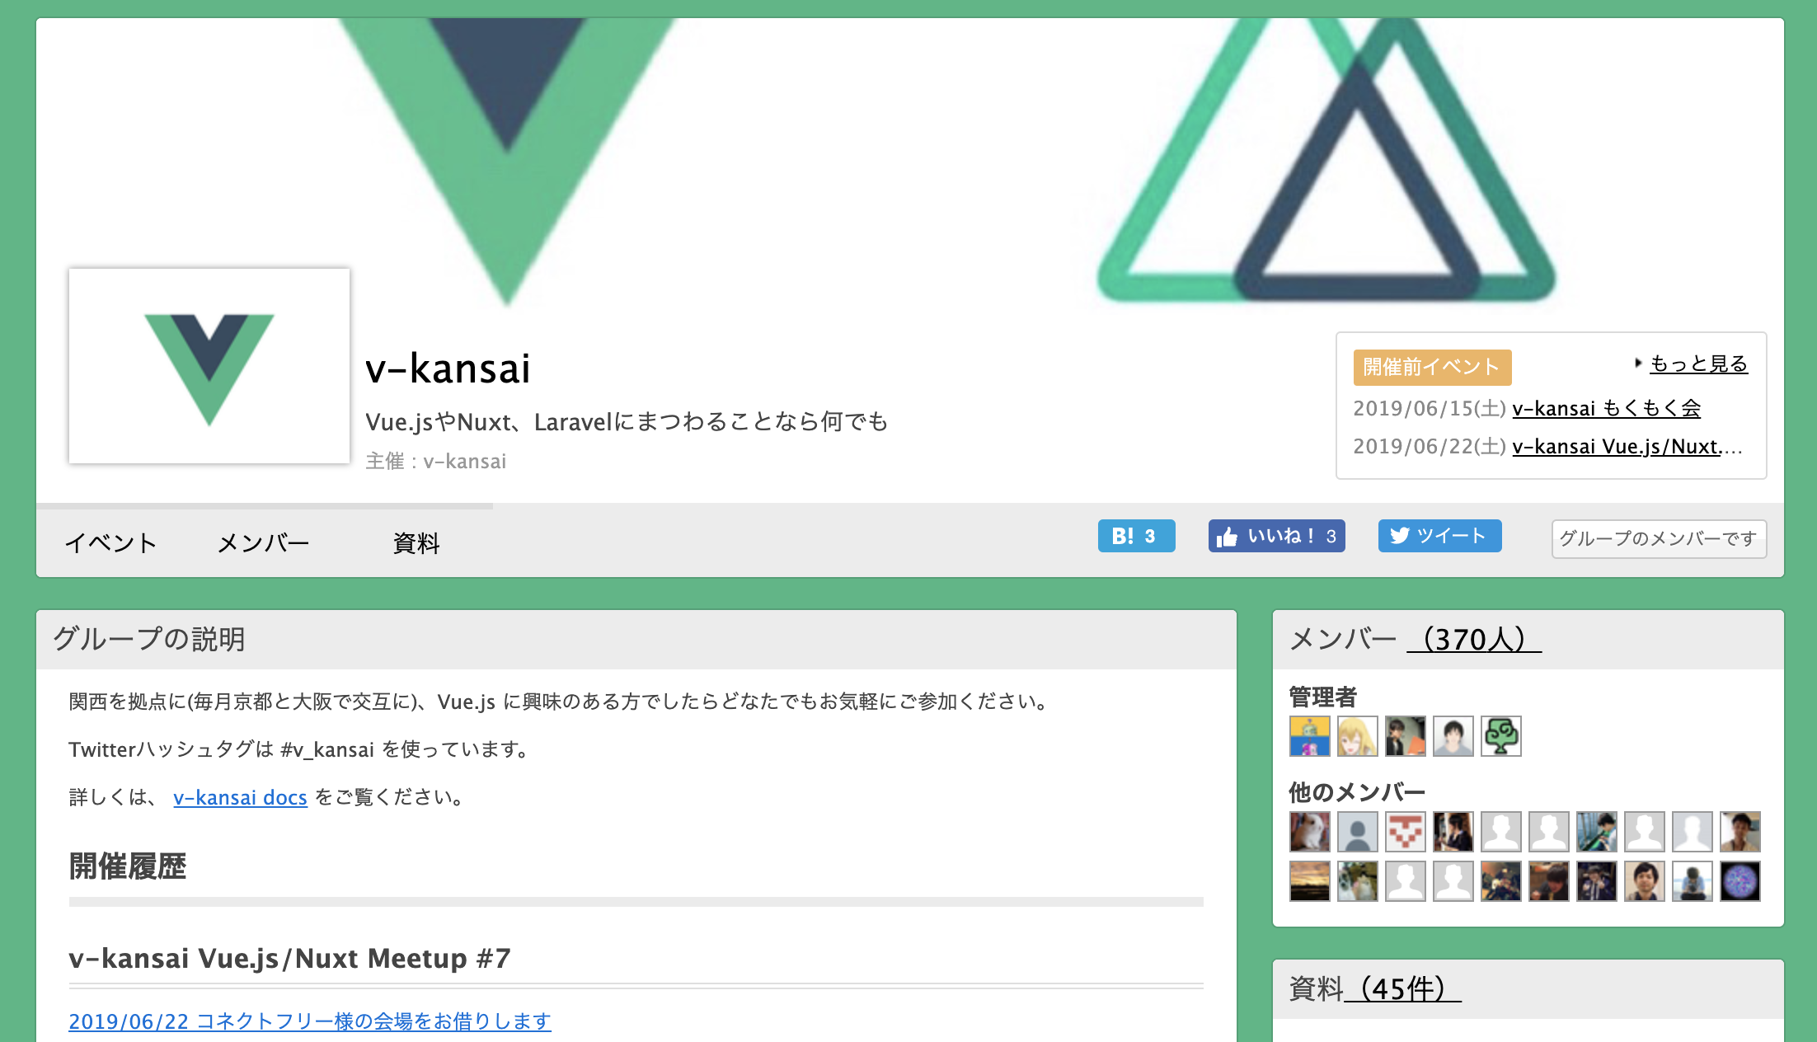Share the group with the ツイート bird button
The height and width of the screenshot is (1042, 1817).
coord(1439,536)
